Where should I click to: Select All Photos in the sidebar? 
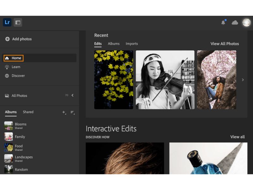coord(19,96)
